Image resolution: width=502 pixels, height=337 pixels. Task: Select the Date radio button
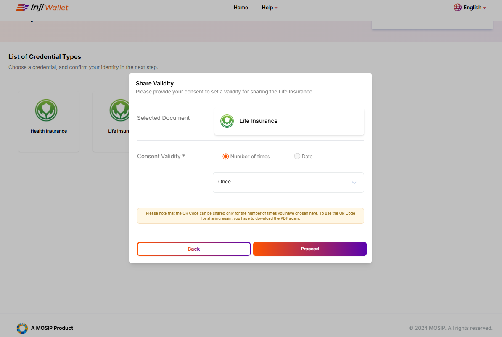tap(297, 157)
